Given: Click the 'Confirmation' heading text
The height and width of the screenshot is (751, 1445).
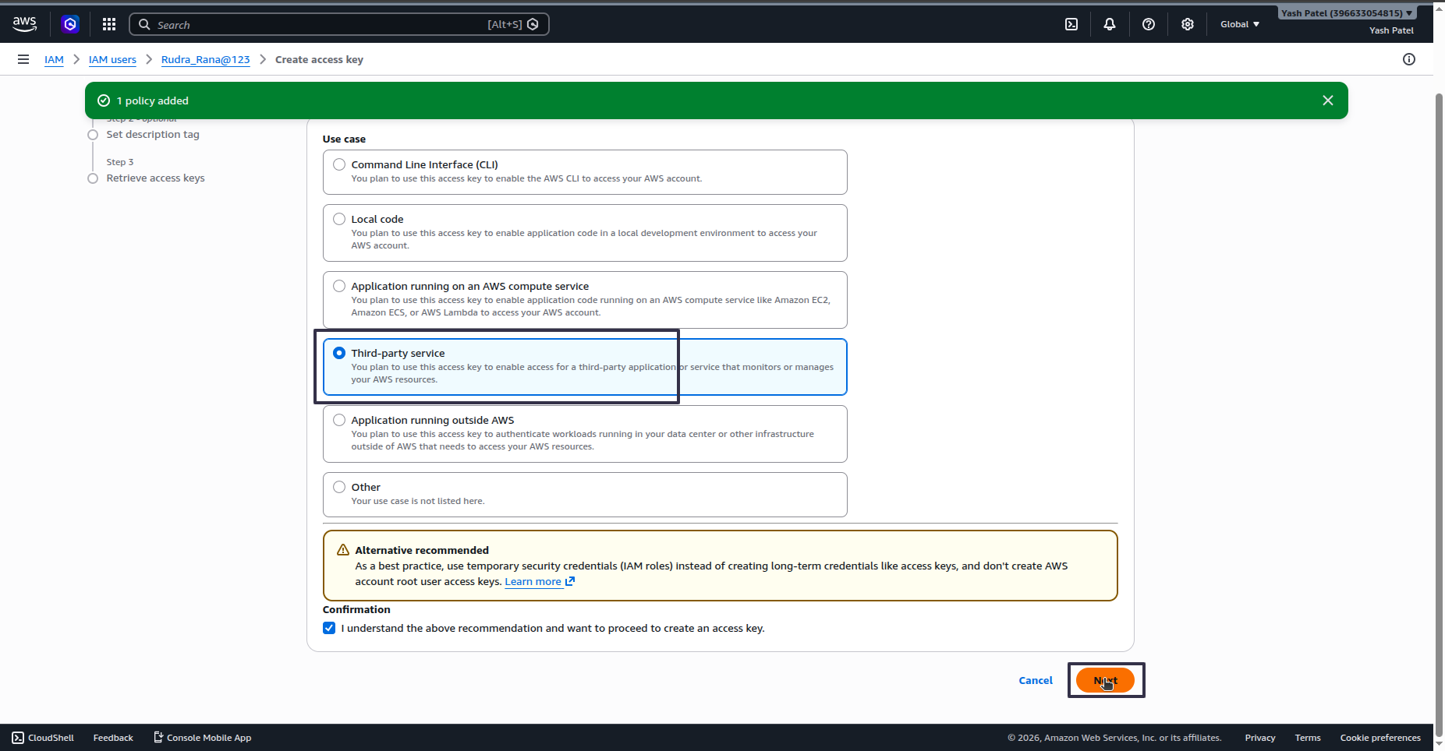Looking at the screenshot, I should pyautogui.click(x=356, y=609).
